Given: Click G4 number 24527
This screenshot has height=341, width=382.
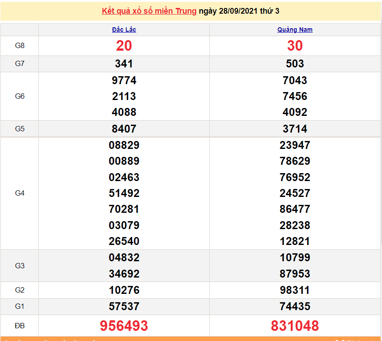Looking at the screenshot, I should [x=295, y=193].
